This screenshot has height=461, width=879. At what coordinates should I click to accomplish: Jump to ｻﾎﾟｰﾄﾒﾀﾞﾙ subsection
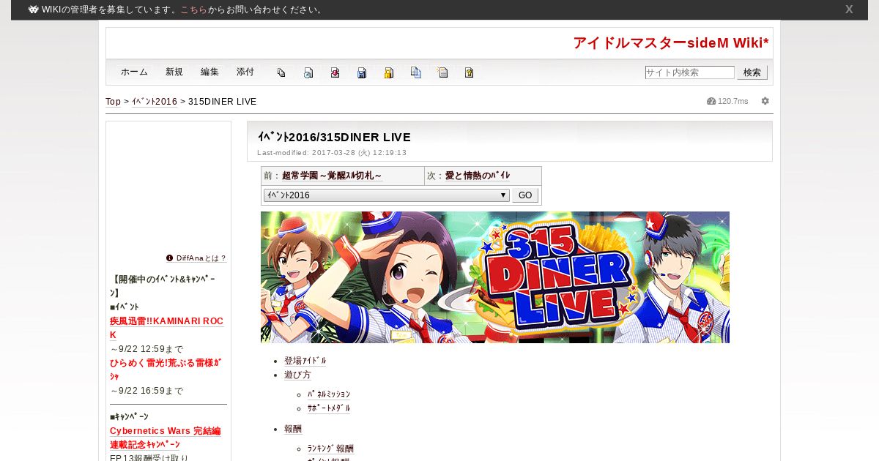point(329,408)
